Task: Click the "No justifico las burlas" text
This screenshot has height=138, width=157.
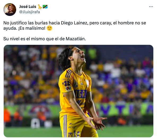Action: (25, 23)
